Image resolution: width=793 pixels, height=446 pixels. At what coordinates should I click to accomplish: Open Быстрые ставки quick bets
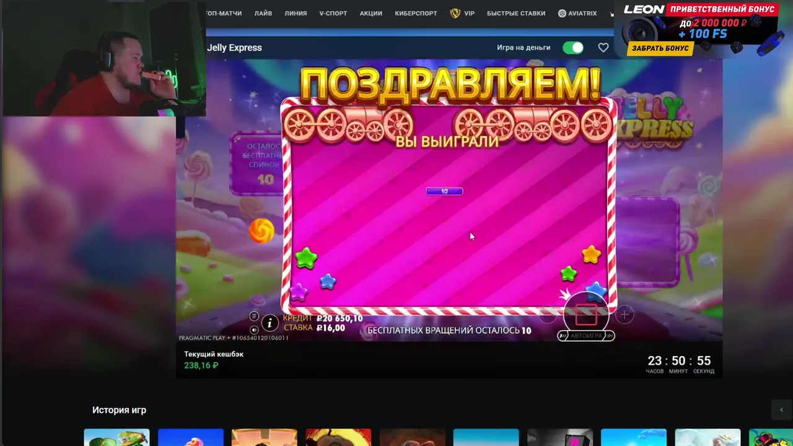pos(516,13)
